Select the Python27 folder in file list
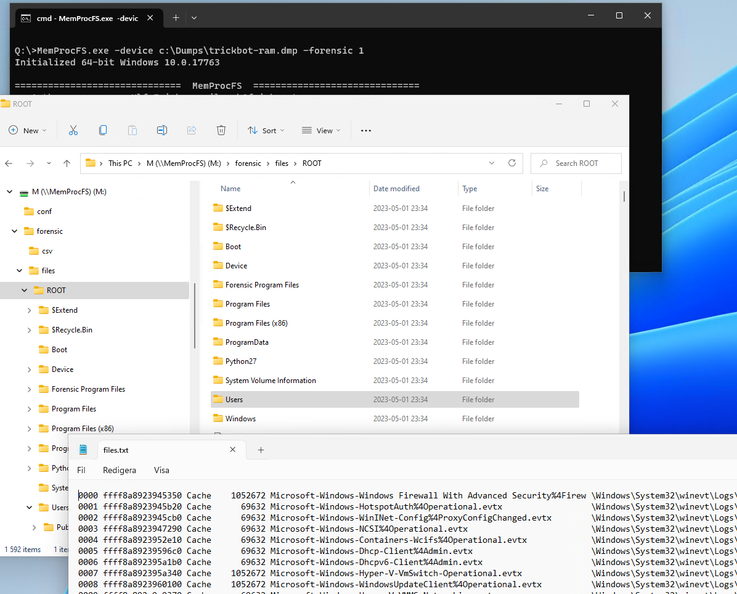Viewport: 737px width, 594px height. (395, 361)
